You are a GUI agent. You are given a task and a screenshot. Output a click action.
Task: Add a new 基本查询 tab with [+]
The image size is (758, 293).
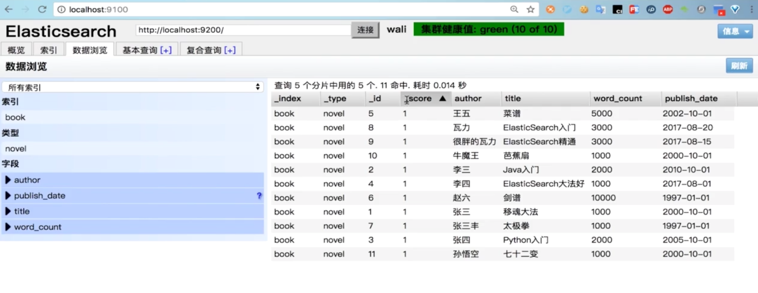(166, 50)
